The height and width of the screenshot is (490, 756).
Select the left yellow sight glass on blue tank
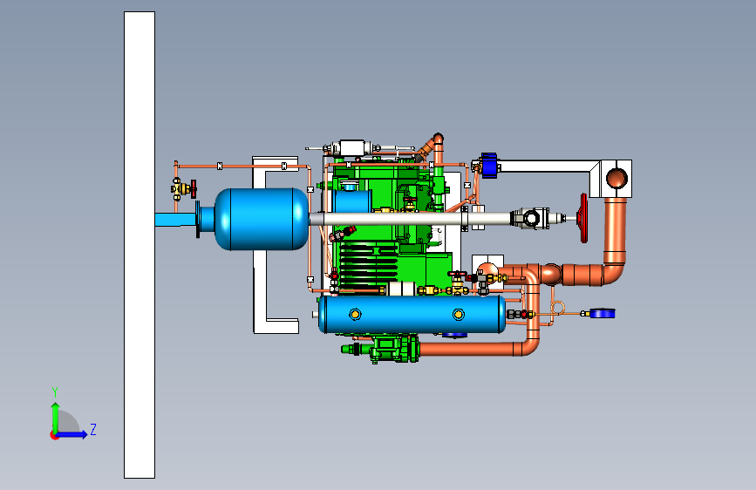[x=356, y=315]
